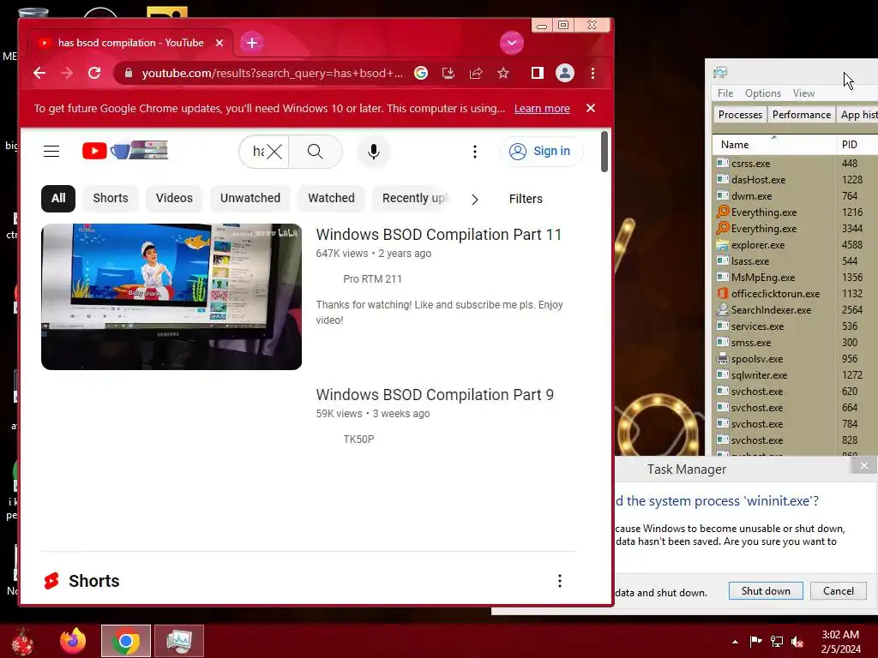878x658 pixels.
Task: Select the Watched filter chip
Action: [331, 198]
